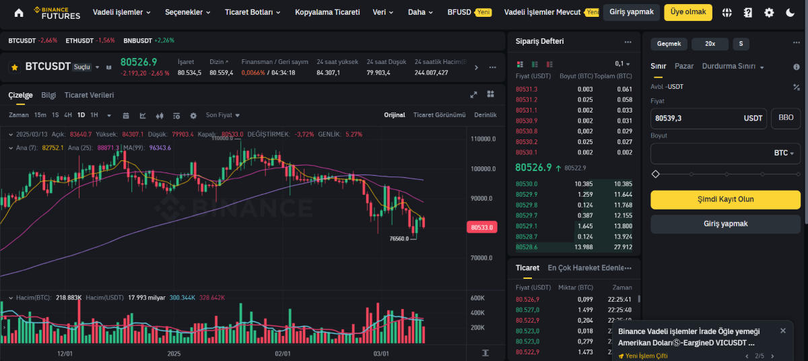The height and width of the screenshot is (361, 808).
Task: Open the chart layout grid icon
Action: coord(491,94)
